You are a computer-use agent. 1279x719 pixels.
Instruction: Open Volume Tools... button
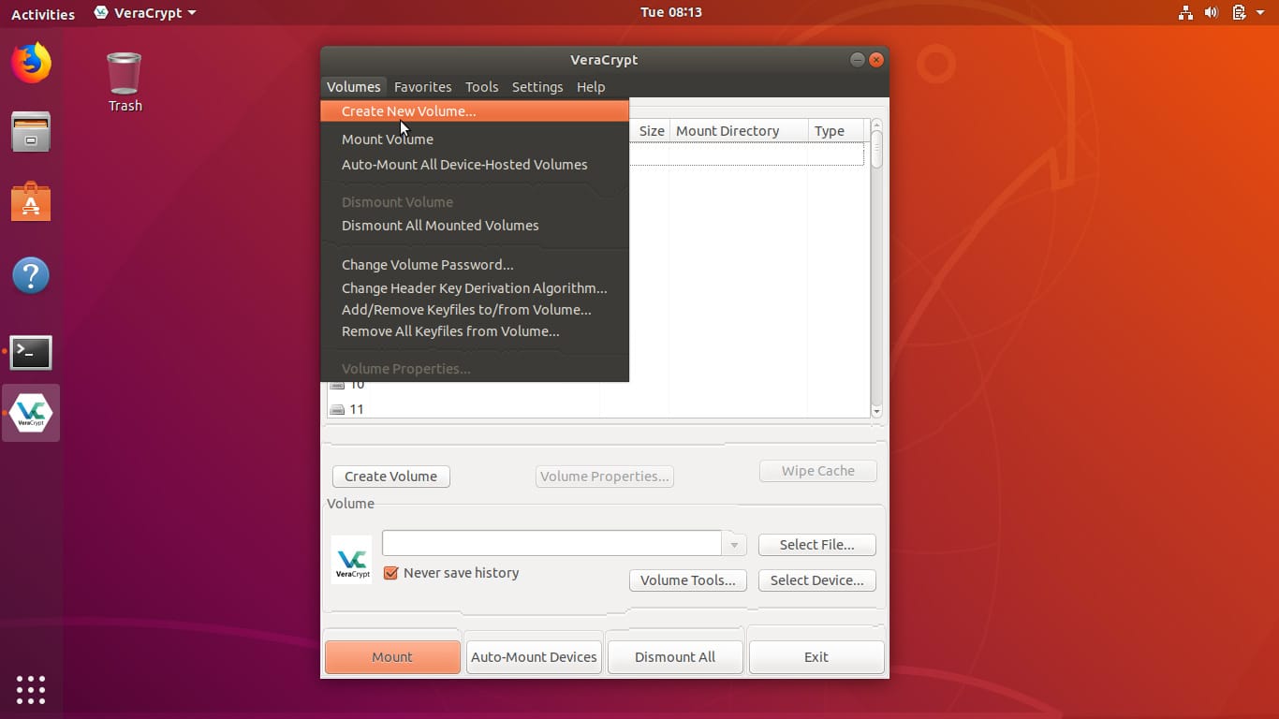[x=687, y=580]
